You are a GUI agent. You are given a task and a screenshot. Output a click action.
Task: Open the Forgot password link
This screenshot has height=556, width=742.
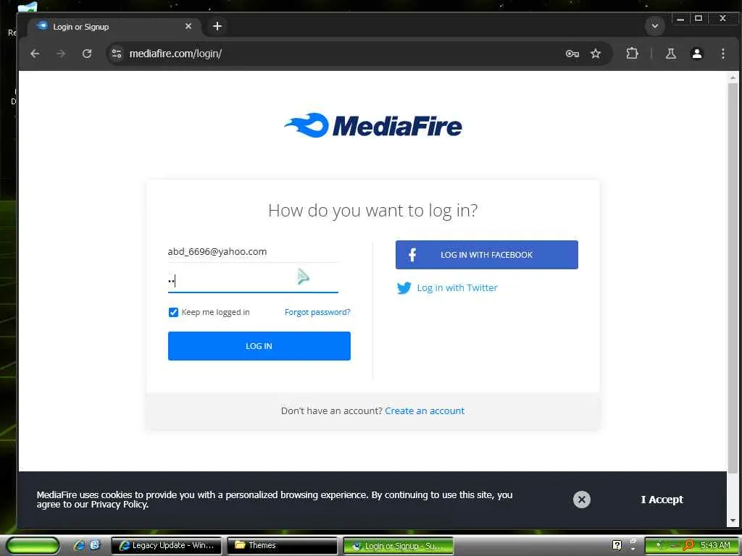317,312
